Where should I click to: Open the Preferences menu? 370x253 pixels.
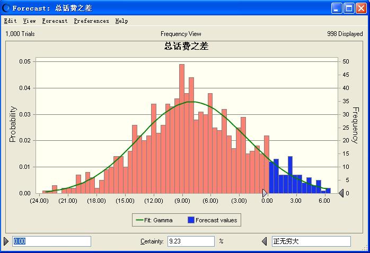pos(91,21)
